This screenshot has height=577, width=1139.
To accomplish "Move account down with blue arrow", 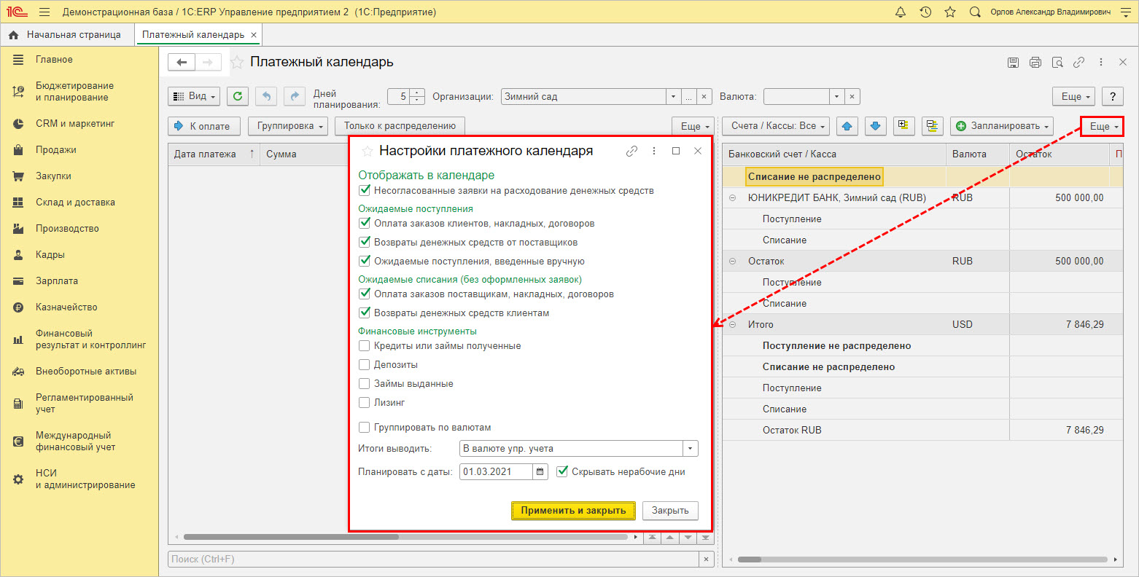I will tap(876, 126).
